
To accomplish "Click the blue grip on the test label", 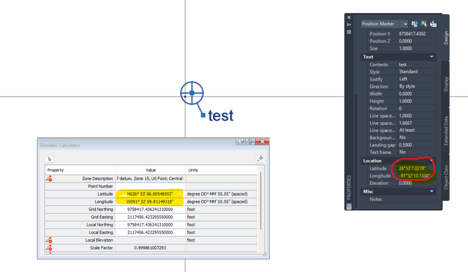I will 202,115.
